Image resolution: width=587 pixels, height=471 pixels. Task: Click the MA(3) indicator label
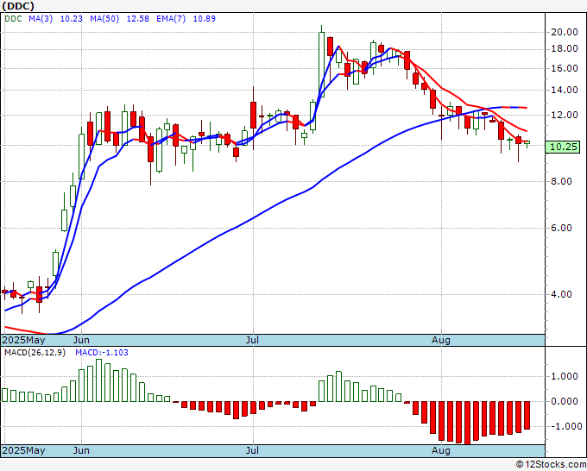[x=41, y=19]
